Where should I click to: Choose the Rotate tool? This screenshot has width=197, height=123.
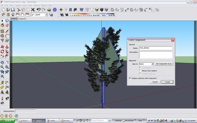click(2, 51)
